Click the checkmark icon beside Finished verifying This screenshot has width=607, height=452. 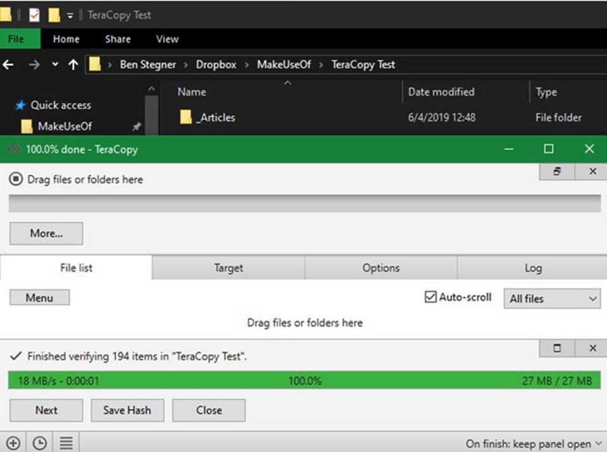point(15,356)
